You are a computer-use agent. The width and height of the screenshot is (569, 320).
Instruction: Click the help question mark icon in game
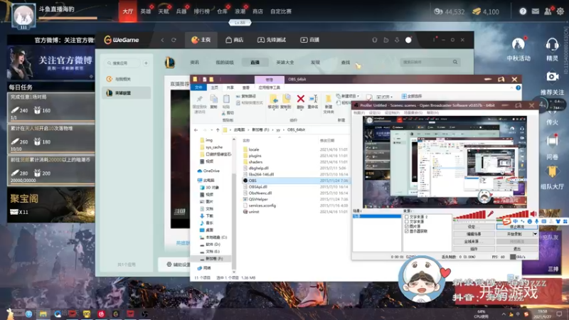[523, 11]
